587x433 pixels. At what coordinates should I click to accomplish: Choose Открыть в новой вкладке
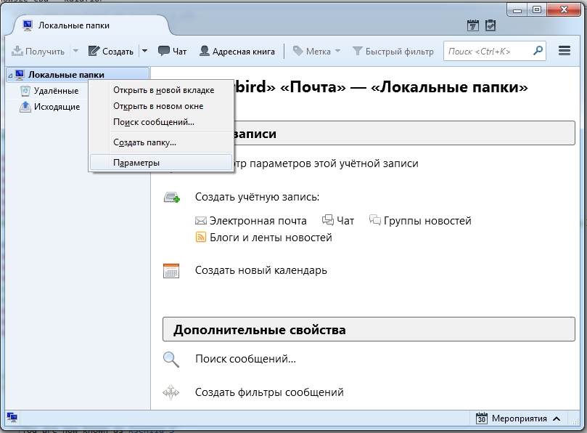(x=161, y=90)
